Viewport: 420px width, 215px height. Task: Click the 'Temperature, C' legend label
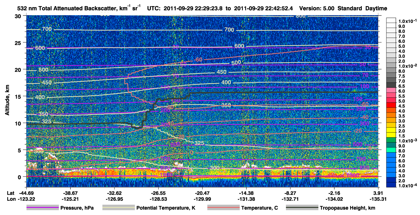(259, 208)
